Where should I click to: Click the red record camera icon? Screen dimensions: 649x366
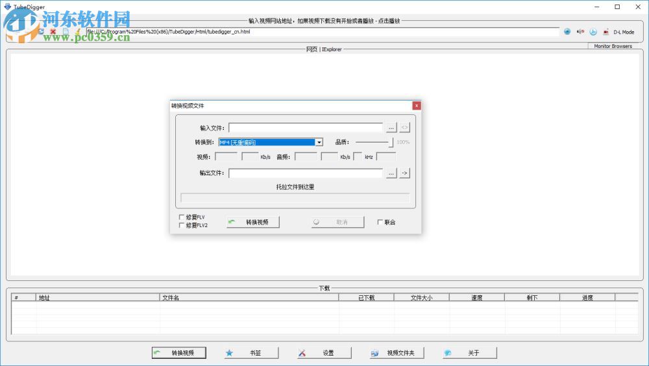pos(606,31)
